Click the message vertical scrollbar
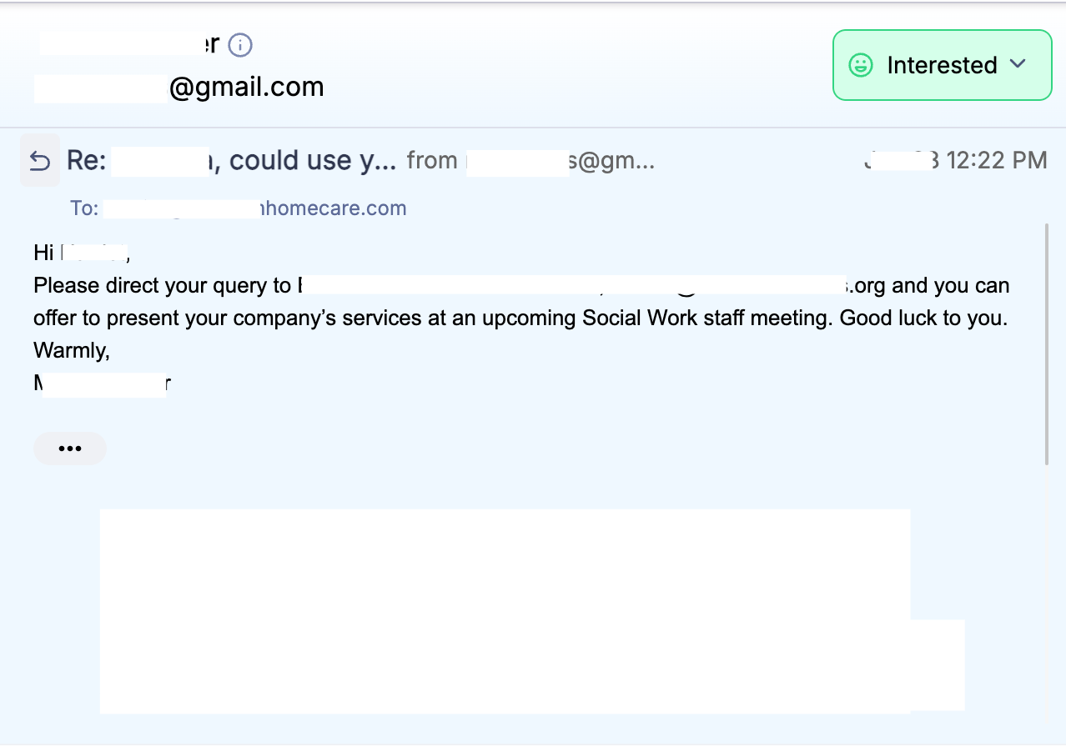 1047,342
